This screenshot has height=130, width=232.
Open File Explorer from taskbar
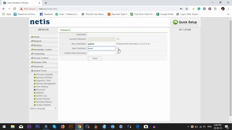(13, 127)
